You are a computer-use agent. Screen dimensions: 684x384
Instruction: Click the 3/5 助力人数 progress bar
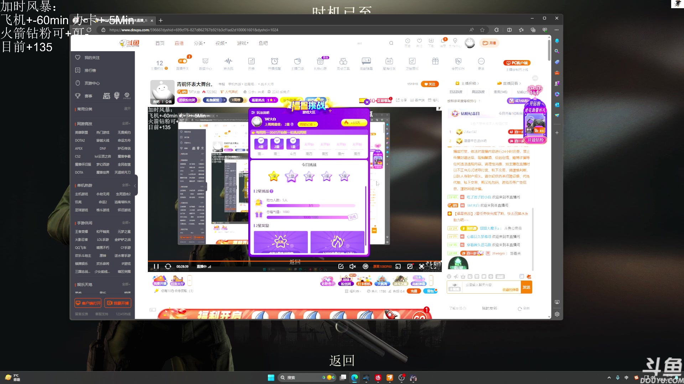click(x=310, y=206)
